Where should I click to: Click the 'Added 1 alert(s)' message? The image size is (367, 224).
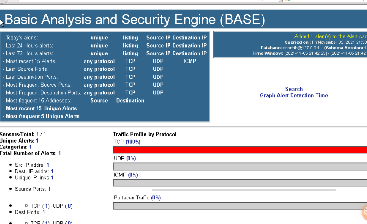click(330, 36)
